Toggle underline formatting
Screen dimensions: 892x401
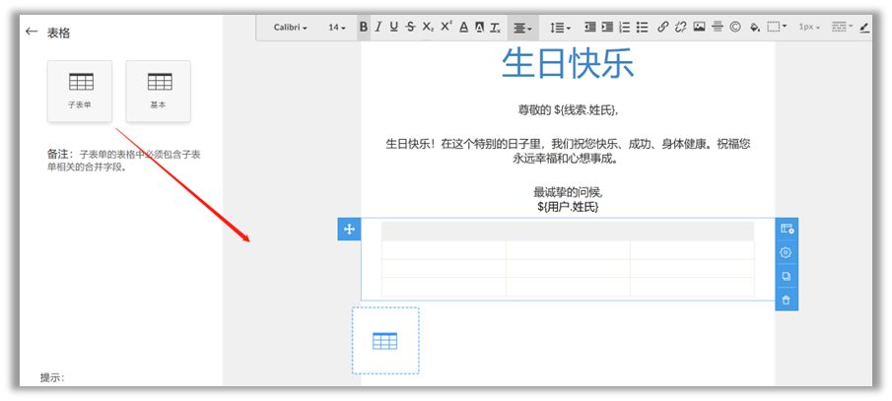point(394,28)
